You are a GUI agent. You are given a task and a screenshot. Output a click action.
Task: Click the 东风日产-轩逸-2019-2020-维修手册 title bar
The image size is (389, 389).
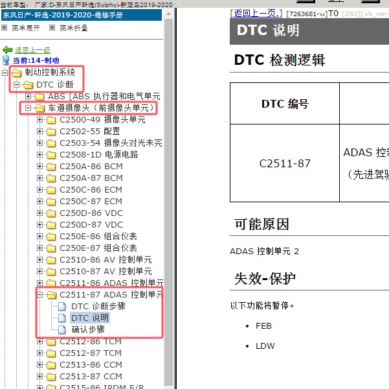coord(82,15)
